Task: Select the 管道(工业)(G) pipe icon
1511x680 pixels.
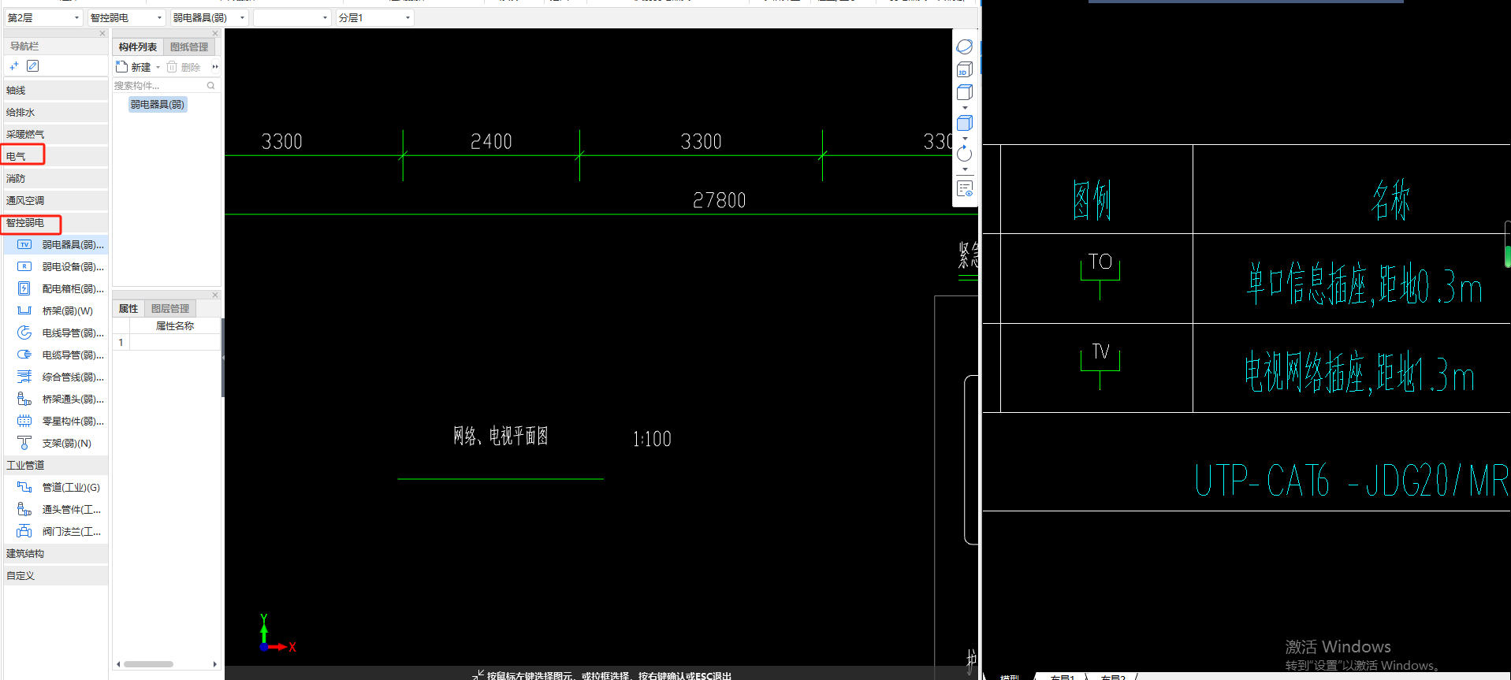Action: (24, 488)
